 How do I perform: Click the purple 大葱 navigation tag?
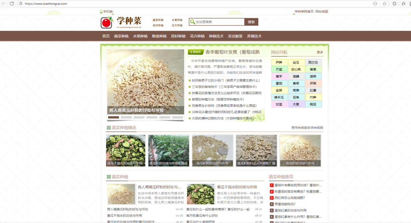296,104
